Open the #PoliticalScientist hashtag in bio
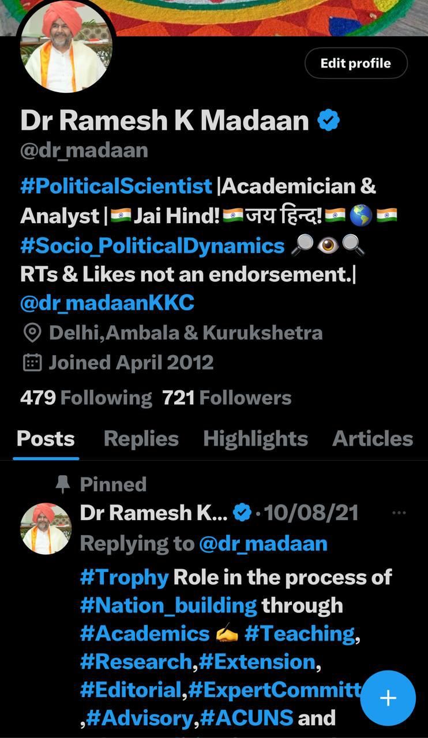The height and width of the screenshot is (738, 428). pos(116,186)
